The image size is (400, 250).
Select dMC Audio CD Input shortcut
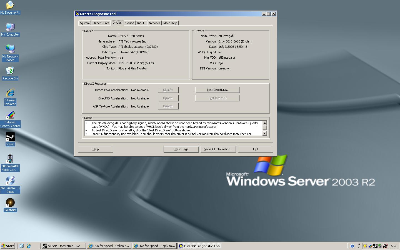click(x=10, y=185)
